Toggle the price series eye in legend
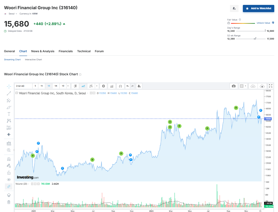The image size is (278, 212). pyautogui.click(x=91, y=93)
